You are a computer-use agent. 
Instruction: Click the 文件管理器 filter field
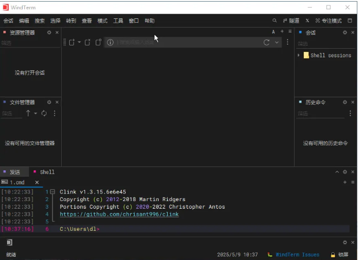[11, 114]
